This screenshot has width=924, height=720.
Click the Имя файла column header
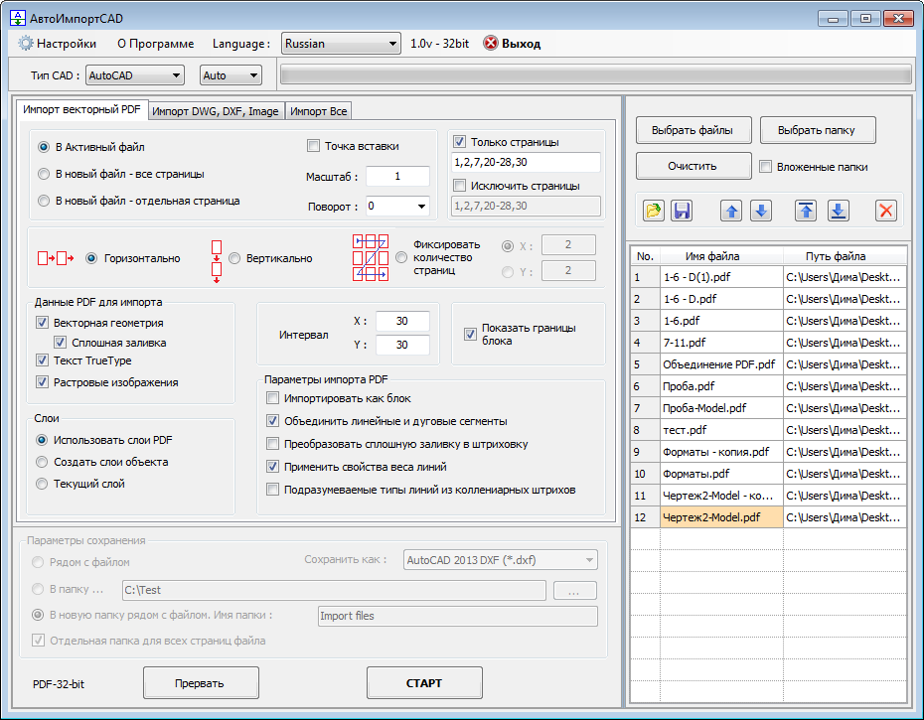pos(722,255)
